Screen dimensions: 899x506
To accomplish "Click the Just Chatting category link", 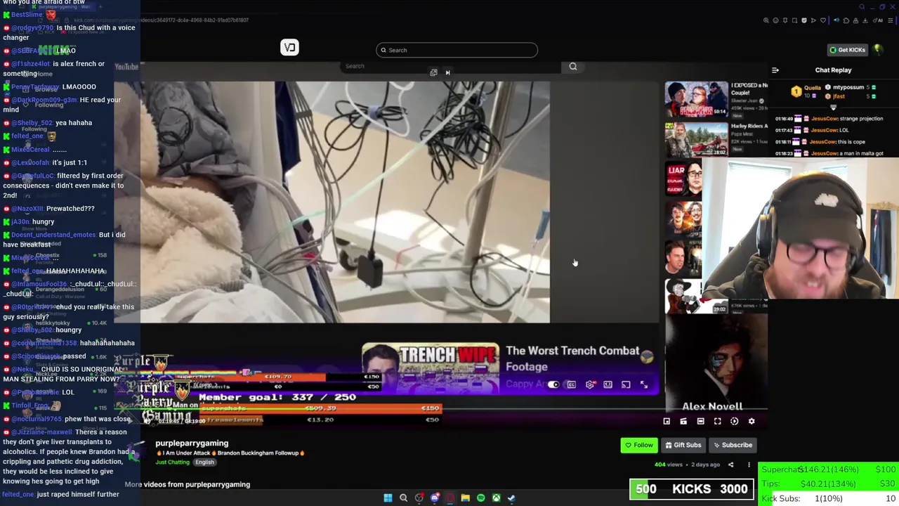I will coord(173,462).
